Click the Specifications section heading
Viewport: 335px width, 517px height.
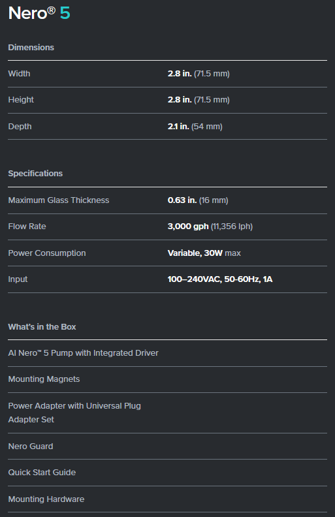(35, 174)
